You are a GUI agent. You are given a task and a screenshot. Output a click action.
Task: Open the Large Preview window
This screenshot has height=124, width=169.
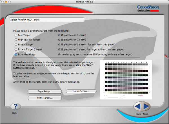pos(81,91)
